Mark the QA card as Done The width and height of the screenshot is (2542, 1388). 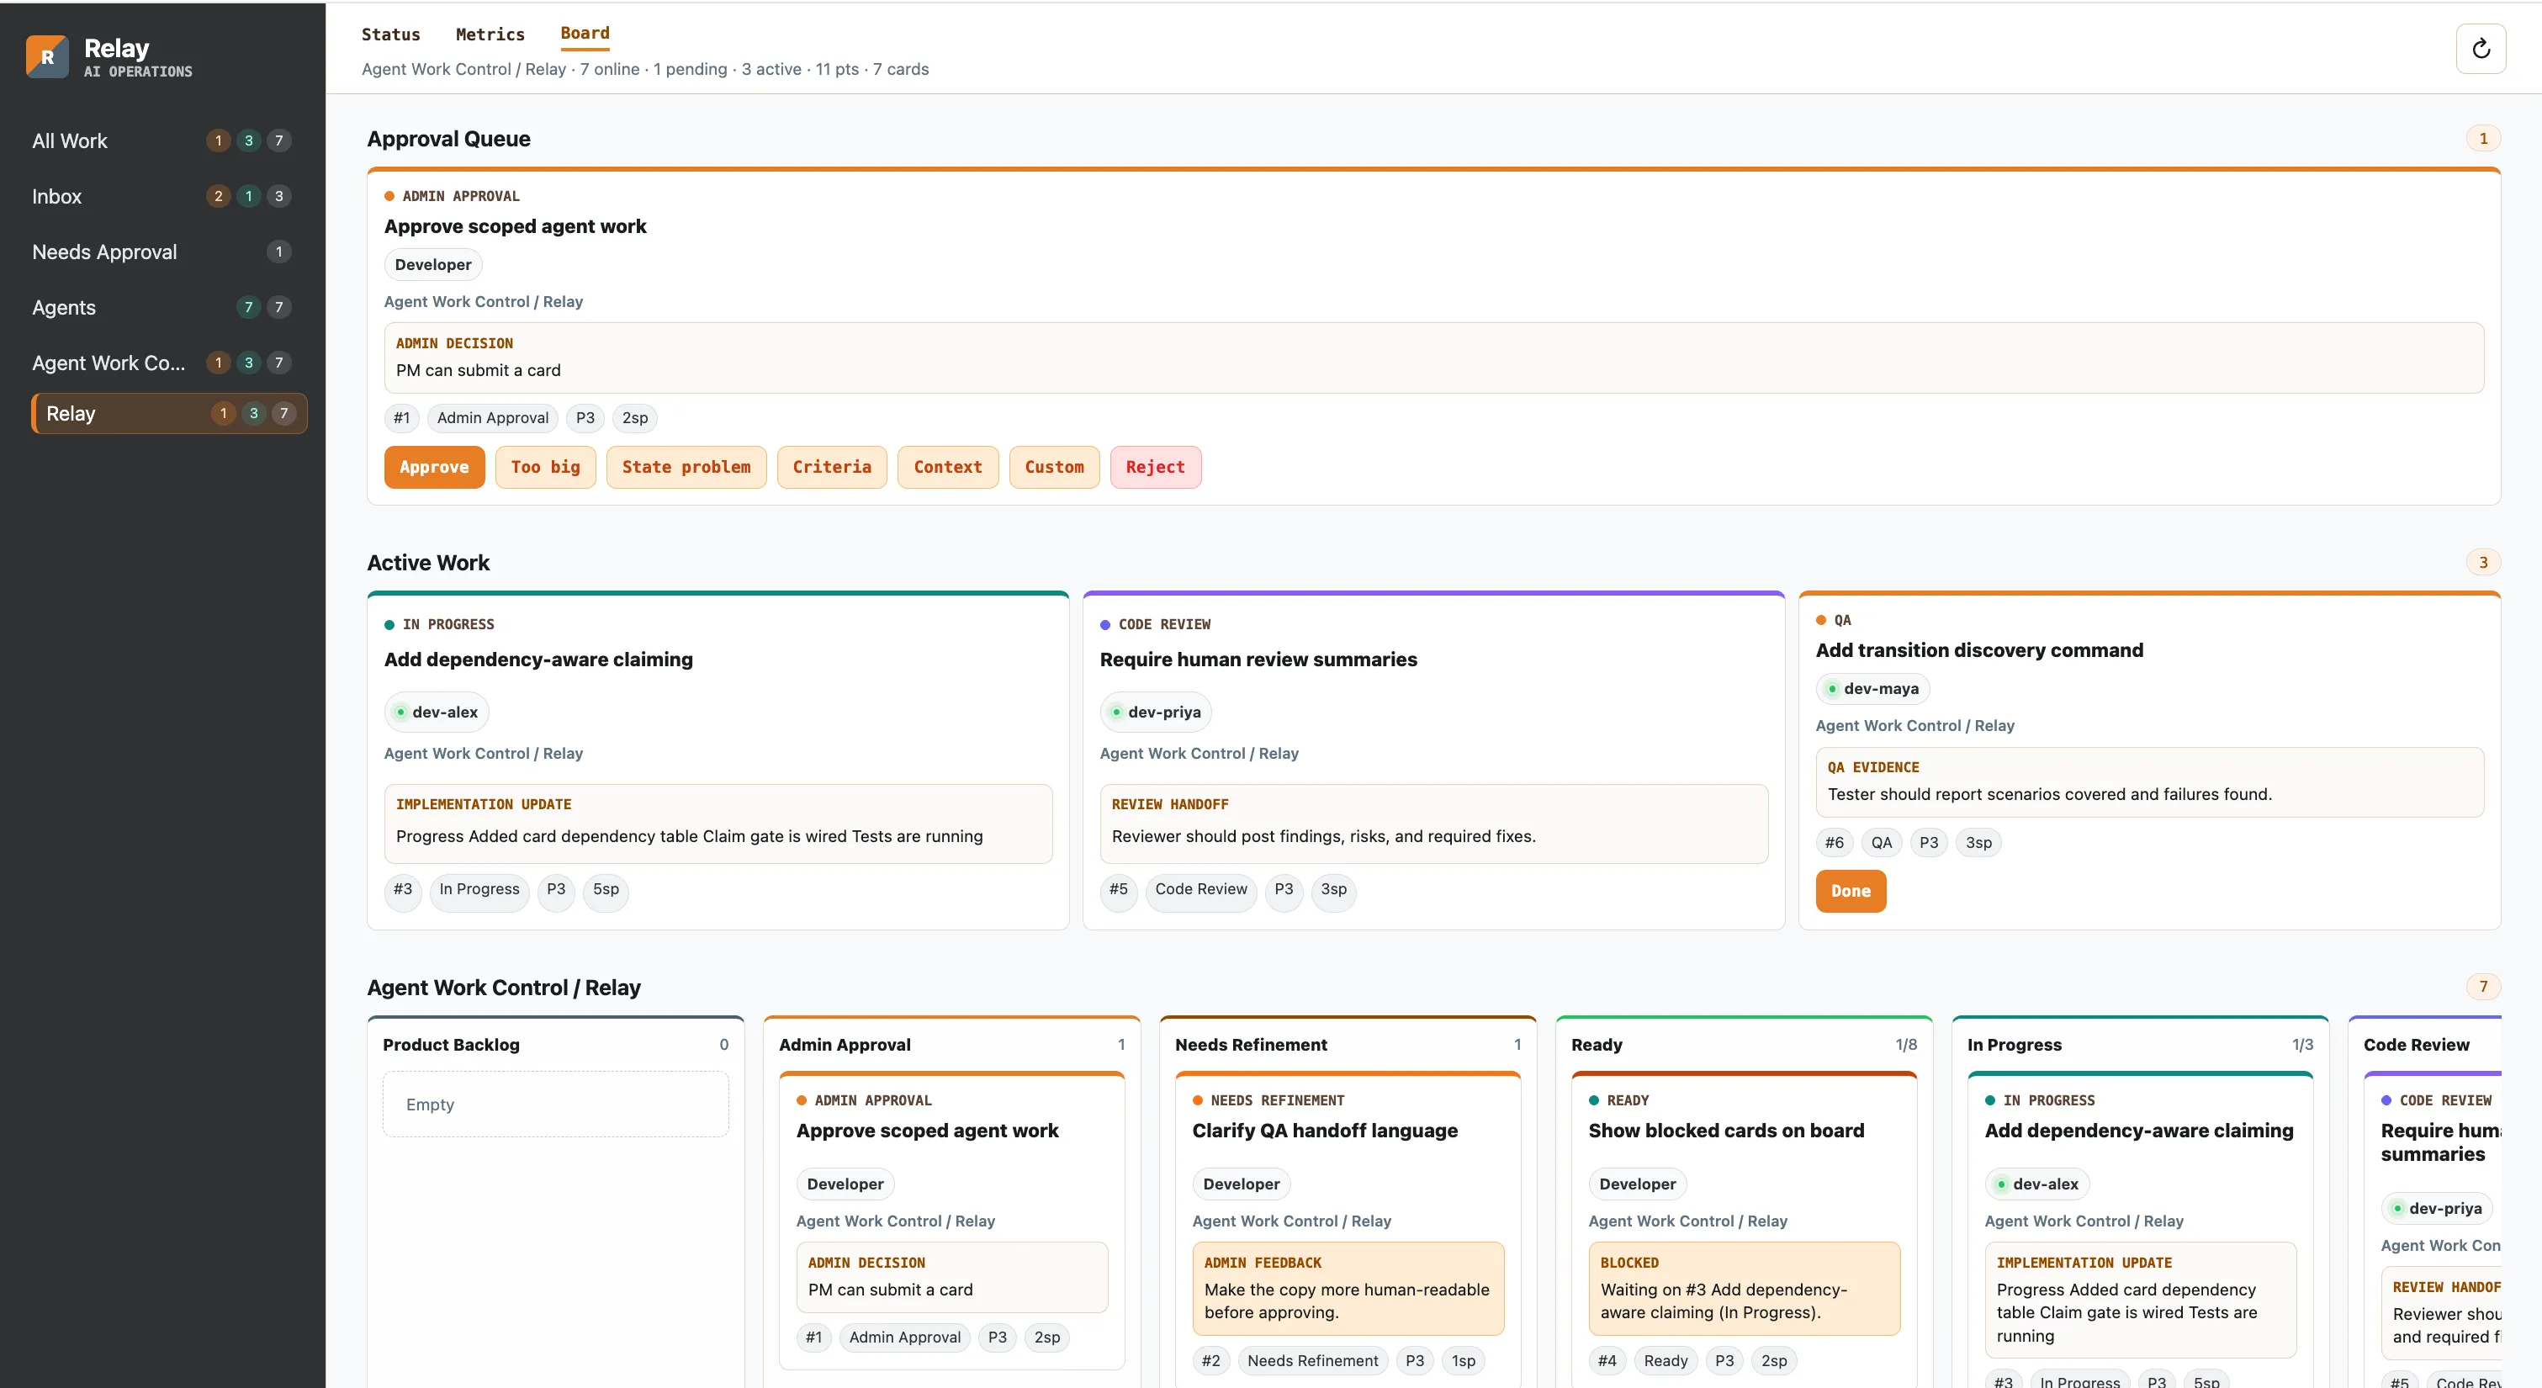[x=1851, y=891]
